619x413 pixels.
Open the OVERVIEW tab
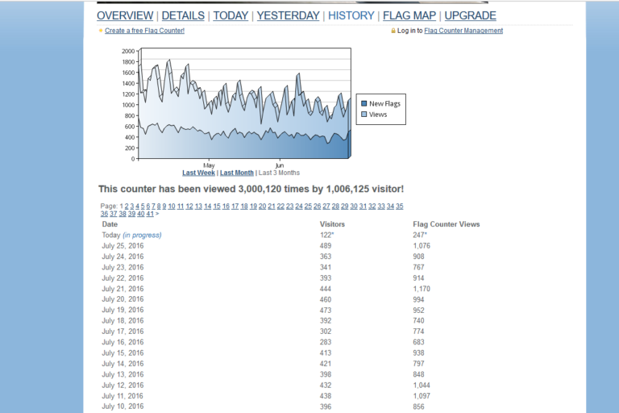click(x=125, y=15)
